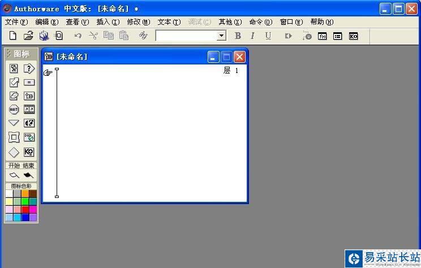Screen dimensions: 421x268
Task: Click the Paste toolbar icon
Action: [124, 36]
